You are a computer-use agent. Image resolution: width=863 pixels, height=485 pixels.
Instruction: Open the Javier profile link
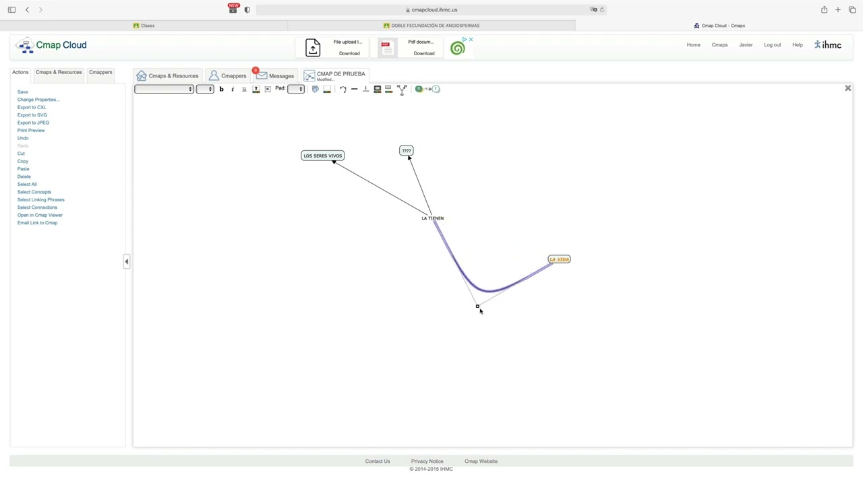point(746,45)
